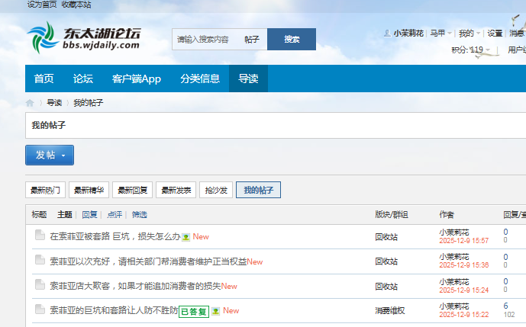The height and width of the screenshot is (327, 526).
Task: Click 导读 in the breadcrumb
Action: [54, 103]
